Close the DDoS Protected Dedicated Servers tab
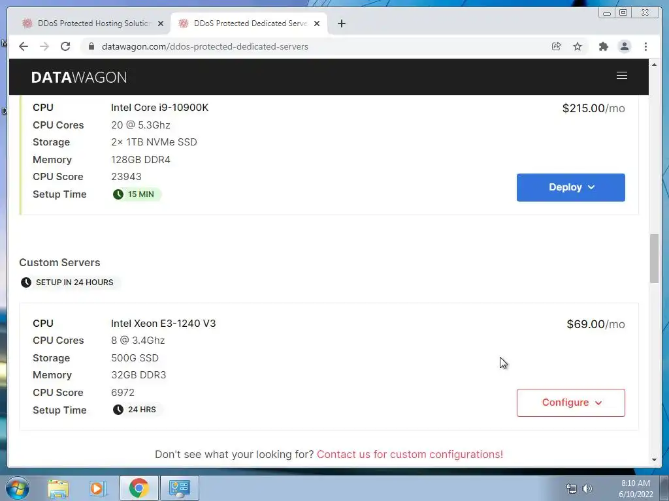Image resolution: width=669 pixels, height=501 pixels. pos(317,23)
